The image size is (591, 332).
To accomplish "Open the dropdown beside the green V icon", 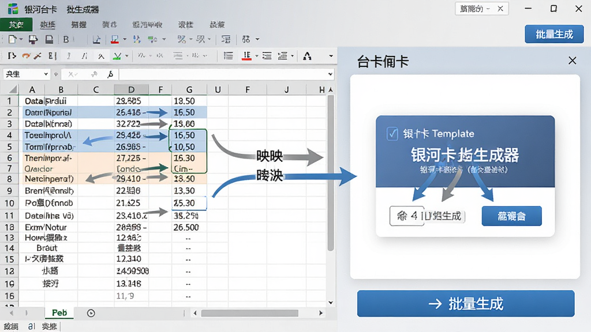I will pos(126,56).
